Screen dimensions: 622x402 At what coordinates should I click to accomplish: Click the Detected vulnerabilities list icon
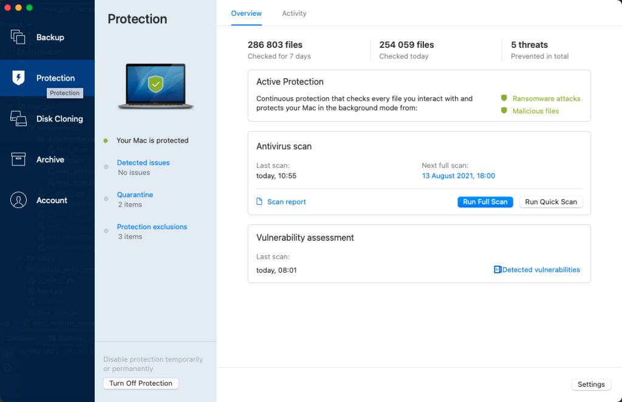coord(497,270)
